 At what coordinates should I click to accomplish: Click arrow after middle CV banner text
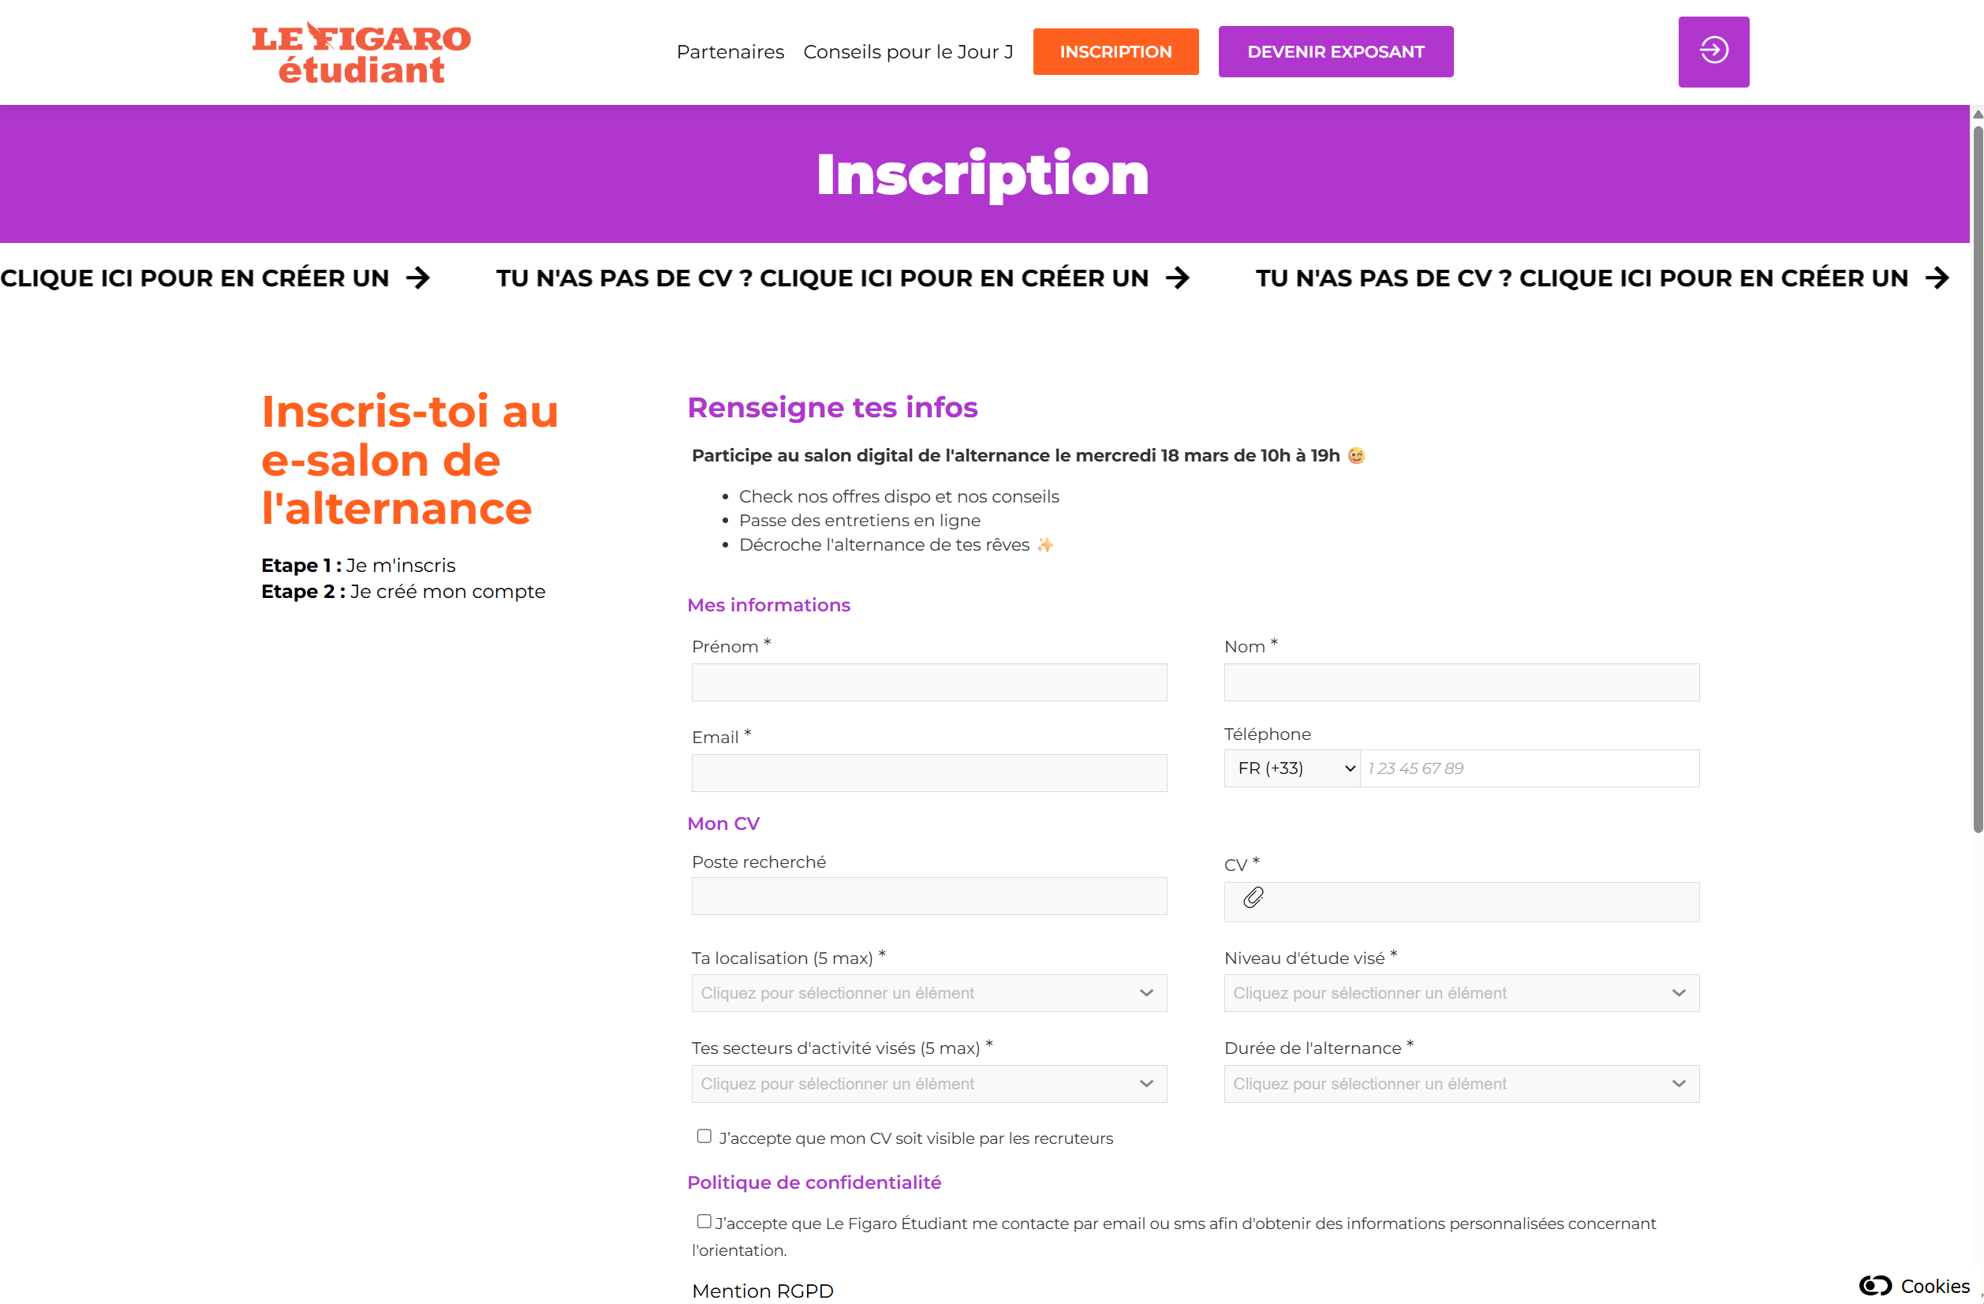1177,278
